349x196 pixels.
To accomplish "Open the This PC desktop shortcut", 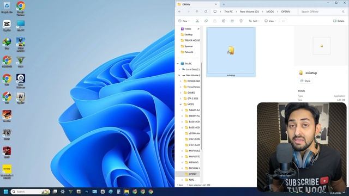I will click(21, 26).
